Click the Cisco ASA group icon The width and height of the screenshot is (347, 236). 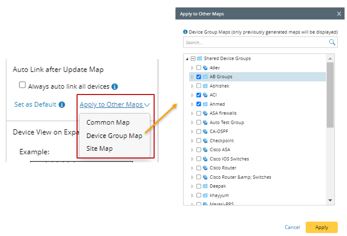click(x=205, y=150)
